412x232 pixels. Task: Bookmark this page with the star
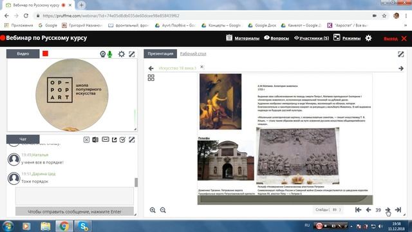pos(384,15)
